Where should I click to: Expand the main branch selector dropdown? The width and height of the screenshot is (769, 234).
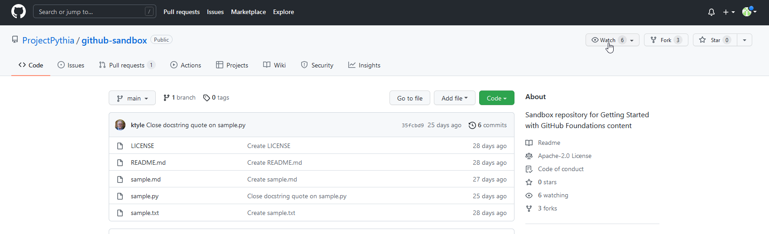[x=132, y=98]
